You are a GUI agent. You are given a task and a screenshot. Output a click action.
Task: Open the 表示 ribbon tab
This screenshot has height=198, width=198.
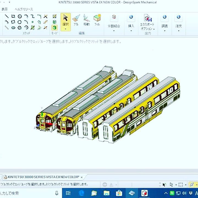pyautogui.click(x=4, y=9)
